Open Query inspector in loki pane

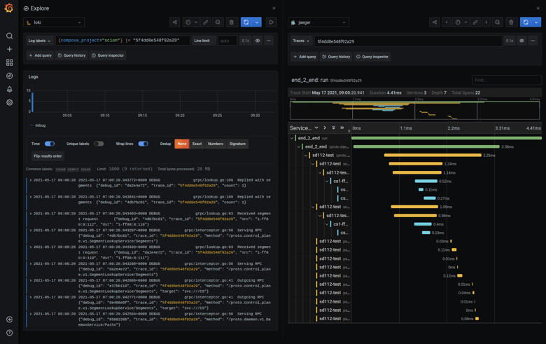[108, 55]
